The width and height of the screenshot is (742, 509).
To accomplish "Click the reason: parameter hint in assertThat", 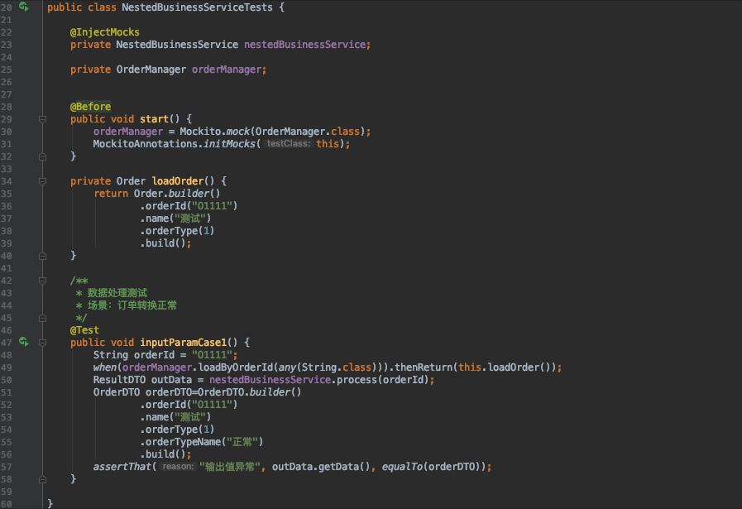I will [x=177, y=467].
